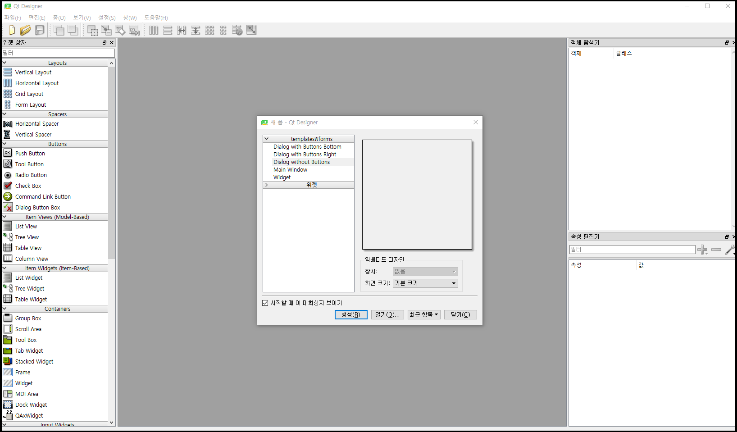
Task: Click the Send to Back toolbar icon
Action: coord(59,30)
